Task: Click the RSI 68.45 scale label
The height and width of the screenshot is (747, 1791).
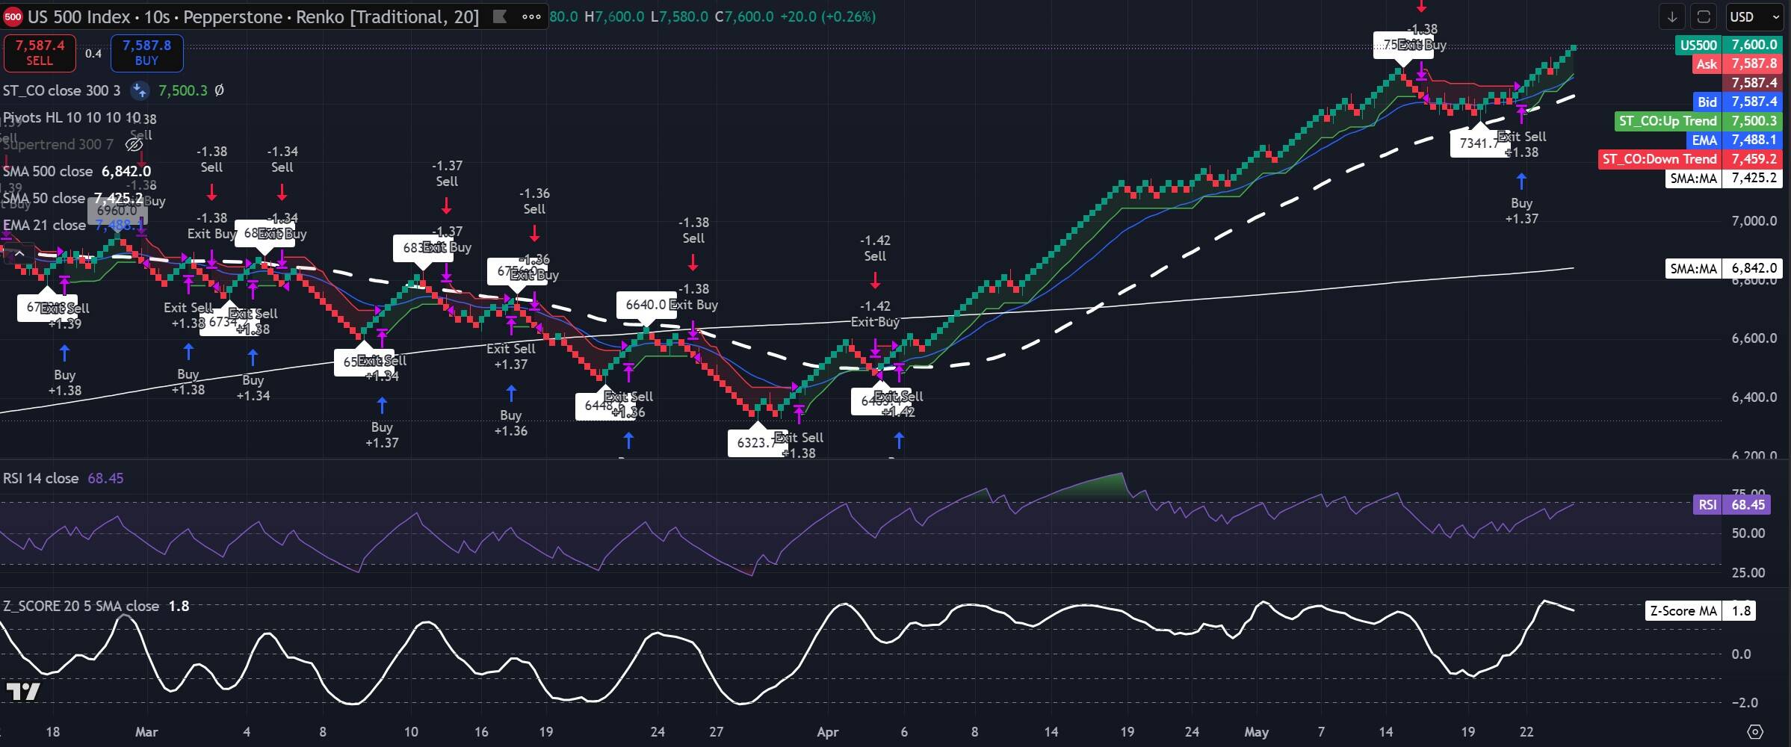Action: point(1731,505)
